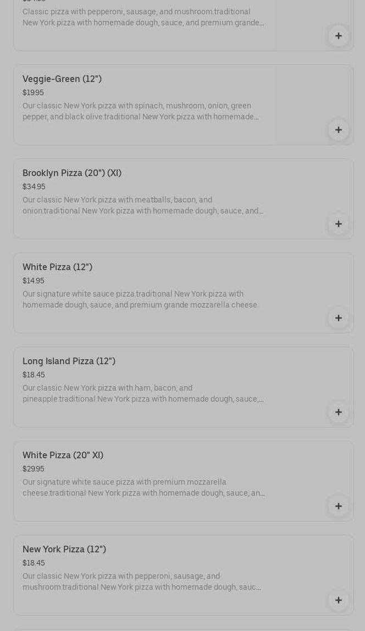The width and height of the screenshot is (365, 631).
Task: Add White Pizza (12") using plus icon
Action: pyautogui.click(x=338, y=318)
